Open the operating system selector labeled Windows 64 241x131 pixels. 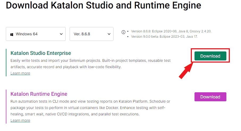(36, 34)
